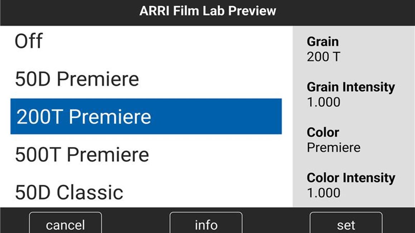The width and height of the screenshot is (415, 233).
Task: Click the highlighted 200T Premiere entry
Action: [x=146, y=117]
